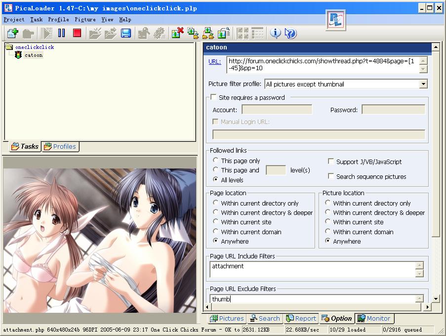
Task: Switch to the Monitor tab
Action: pyautogui.click(x=374, y=319)
